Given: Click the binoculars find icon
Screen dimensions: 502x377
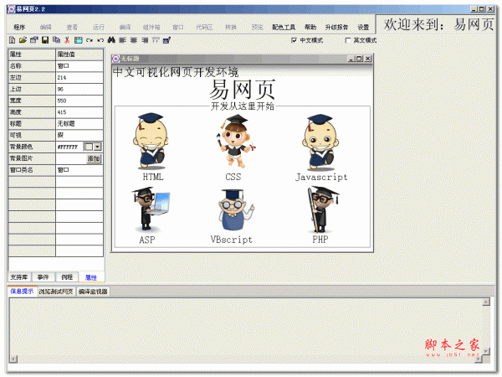Looking at the screenshot, I should tap(110, 40).
